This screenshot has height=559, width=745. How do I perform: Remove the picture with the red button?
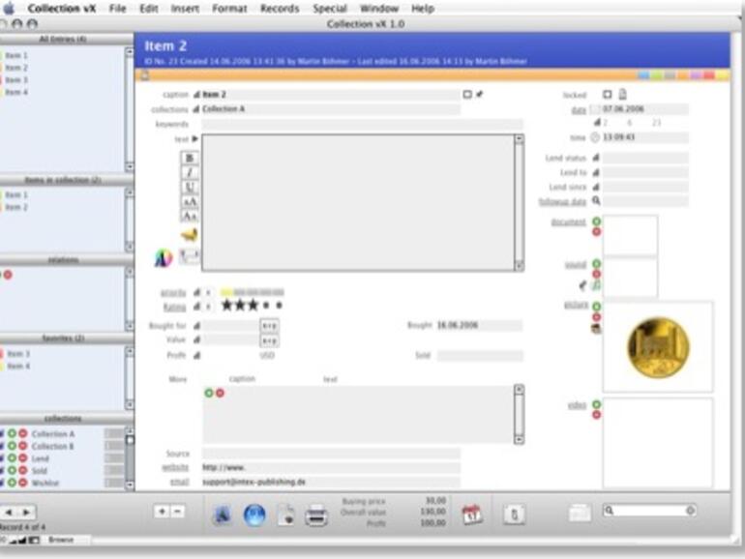coord(596,317)
